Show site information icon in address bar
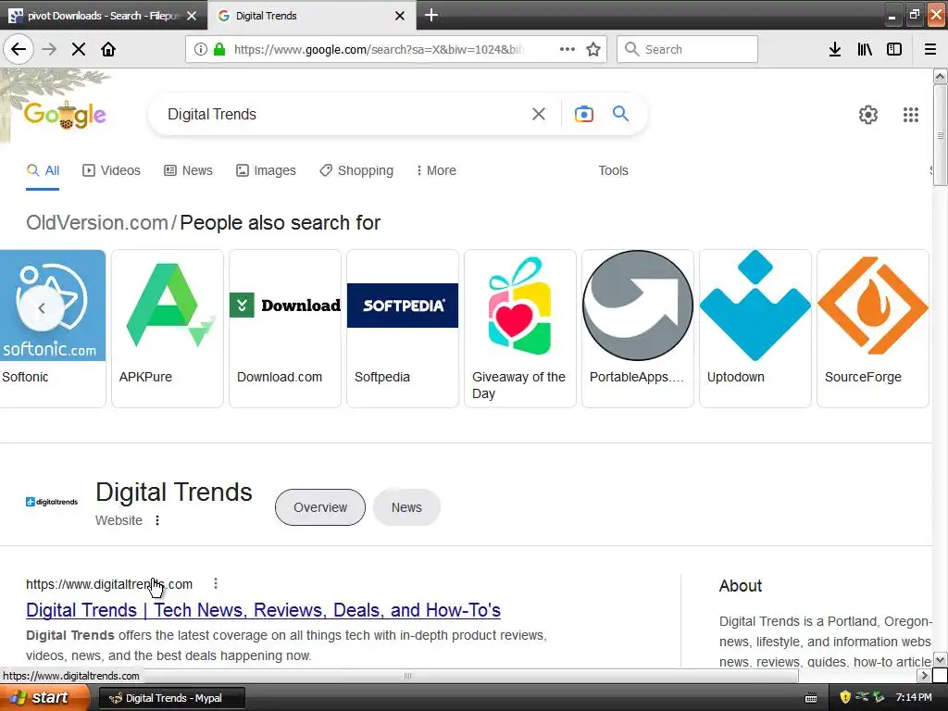This screenshot has width=948, height=711. point(201,49)
